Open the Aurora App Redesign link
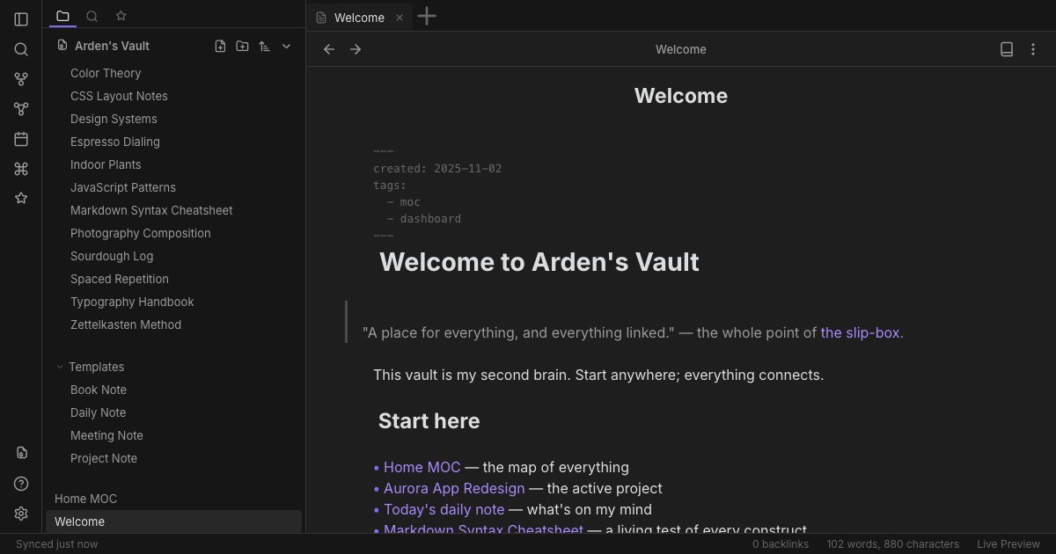1056x554 pixels. click(x=454, y=488)
